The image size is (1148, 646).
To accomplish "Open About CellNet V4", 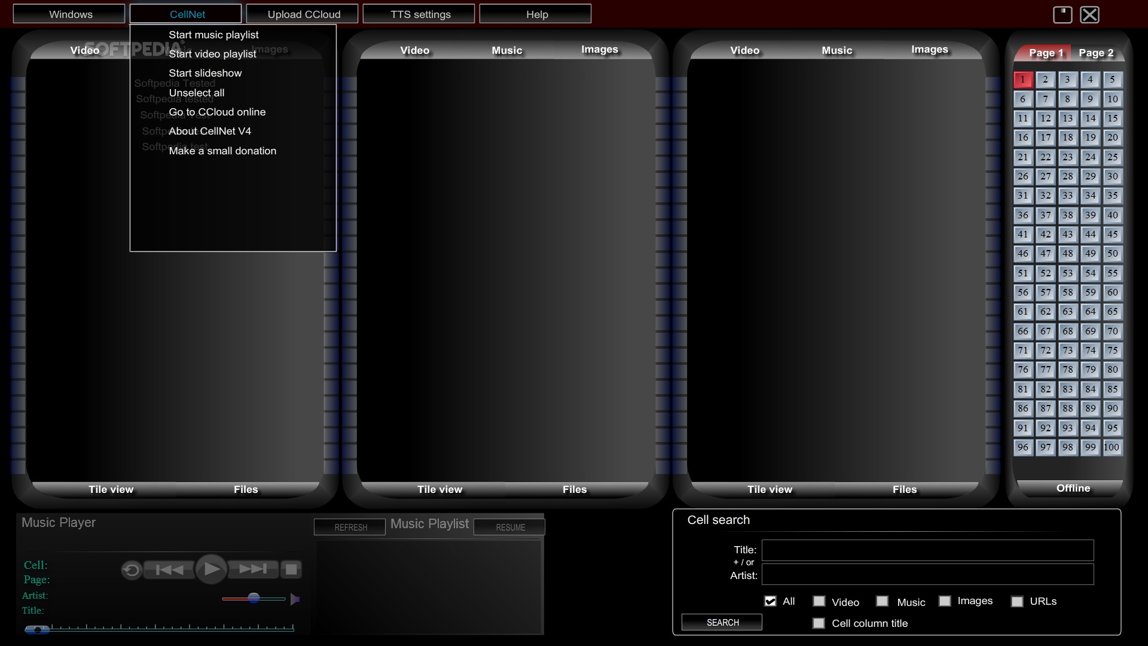I will pos(210,131).
